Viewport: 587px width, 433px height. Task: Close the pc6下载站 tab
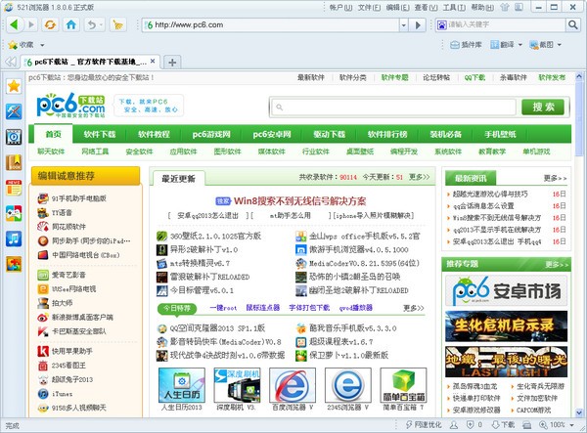click(153, 61)
